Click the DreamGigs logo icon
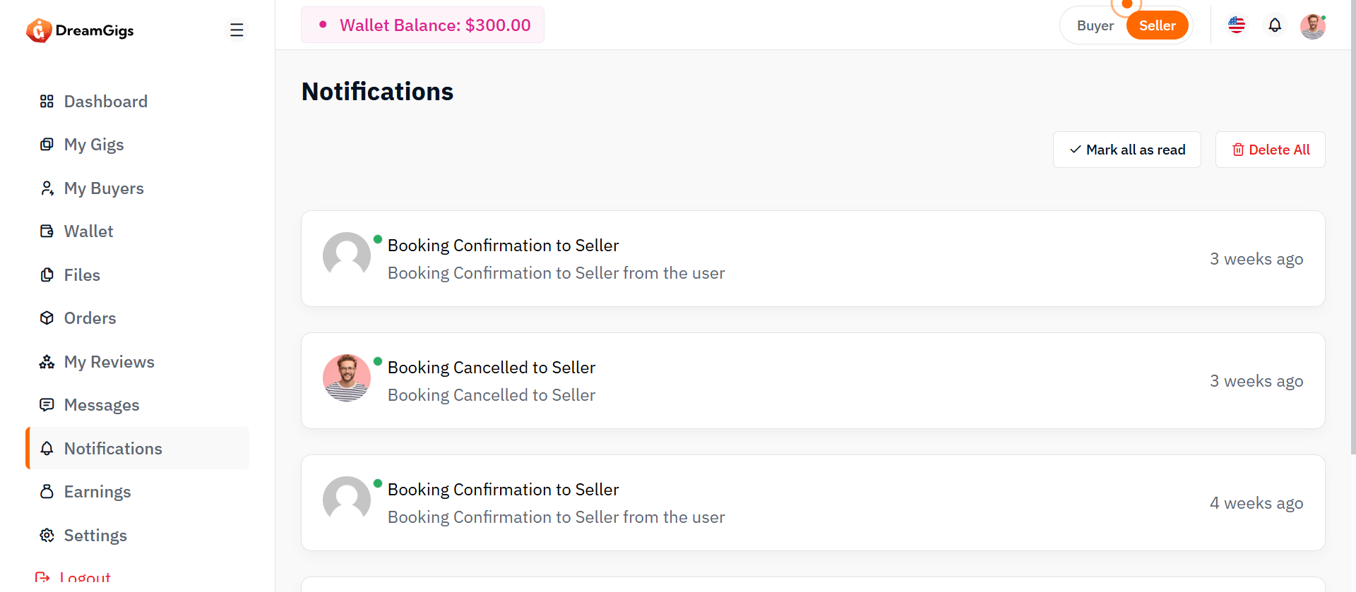The image size is (1356, 592). point(39,30)
